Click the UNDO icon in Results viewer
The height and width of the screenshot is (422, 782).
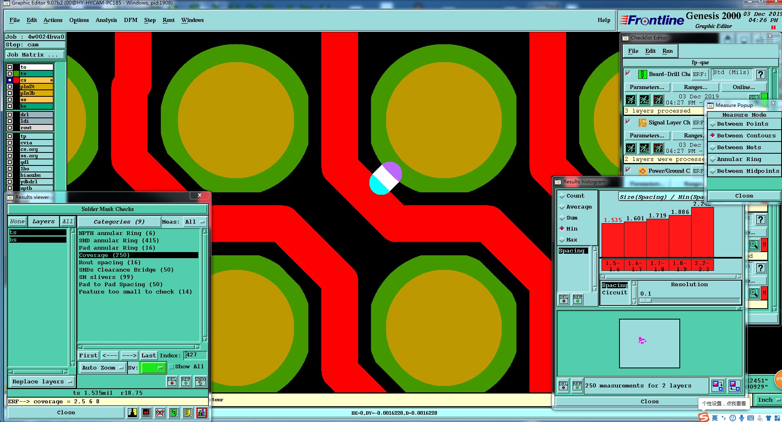(x=200, y=381)
